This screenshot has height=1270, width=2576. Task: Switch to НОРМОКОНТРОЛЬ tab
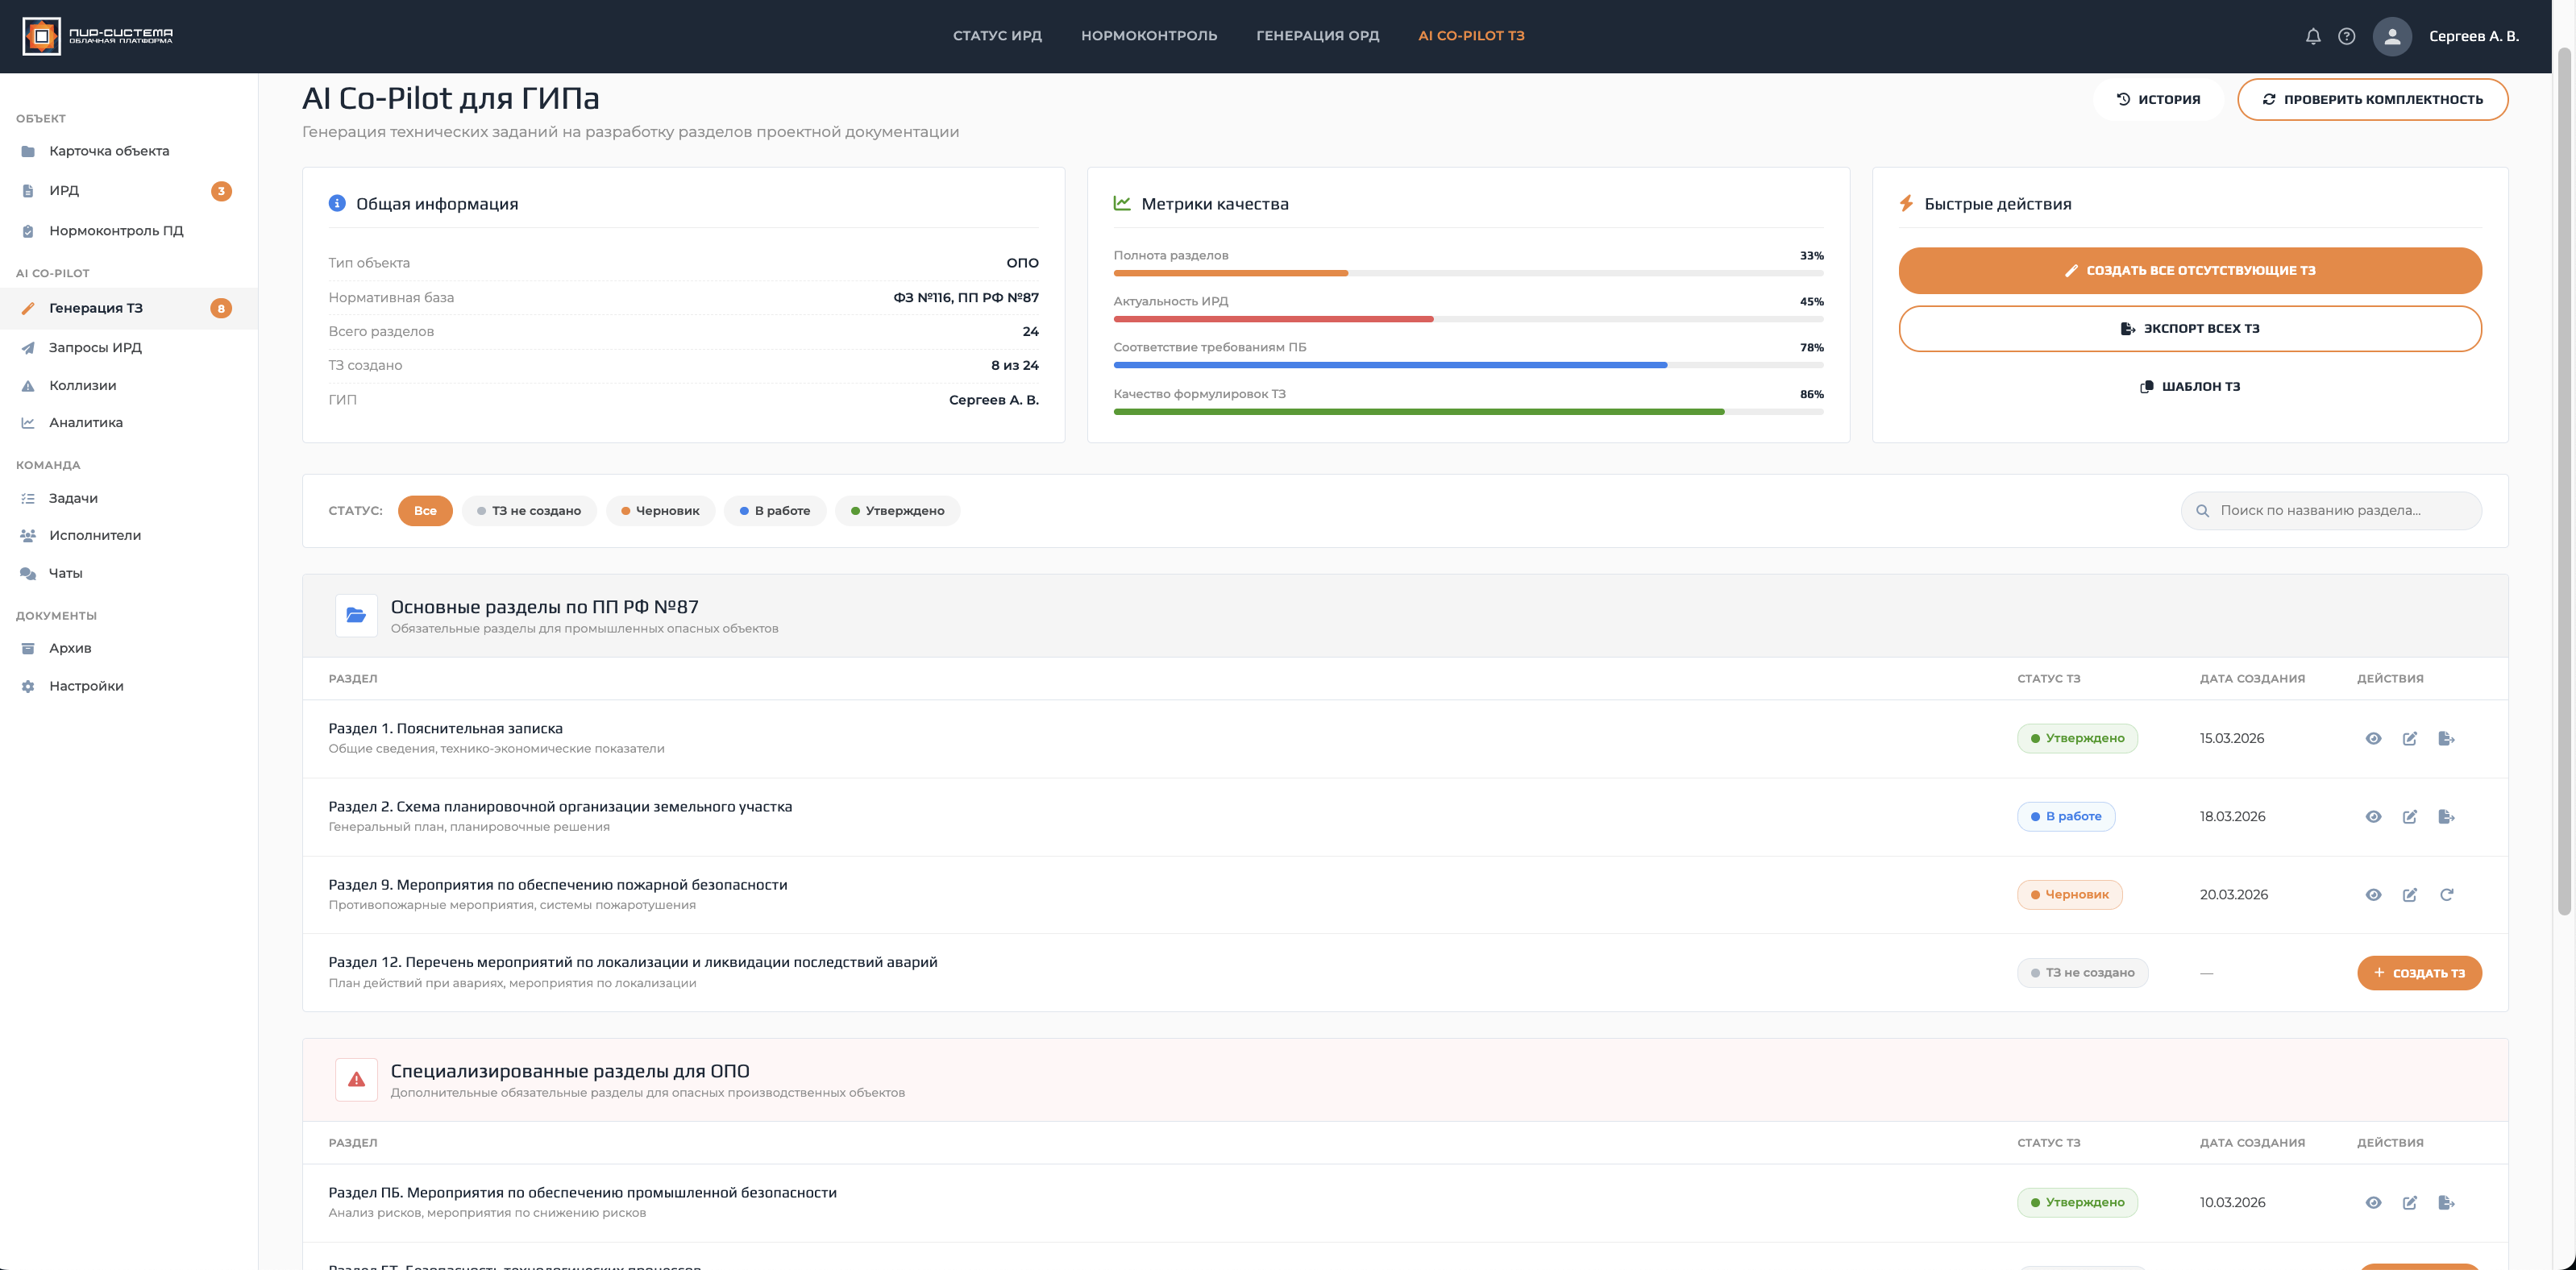point(1149,36)
